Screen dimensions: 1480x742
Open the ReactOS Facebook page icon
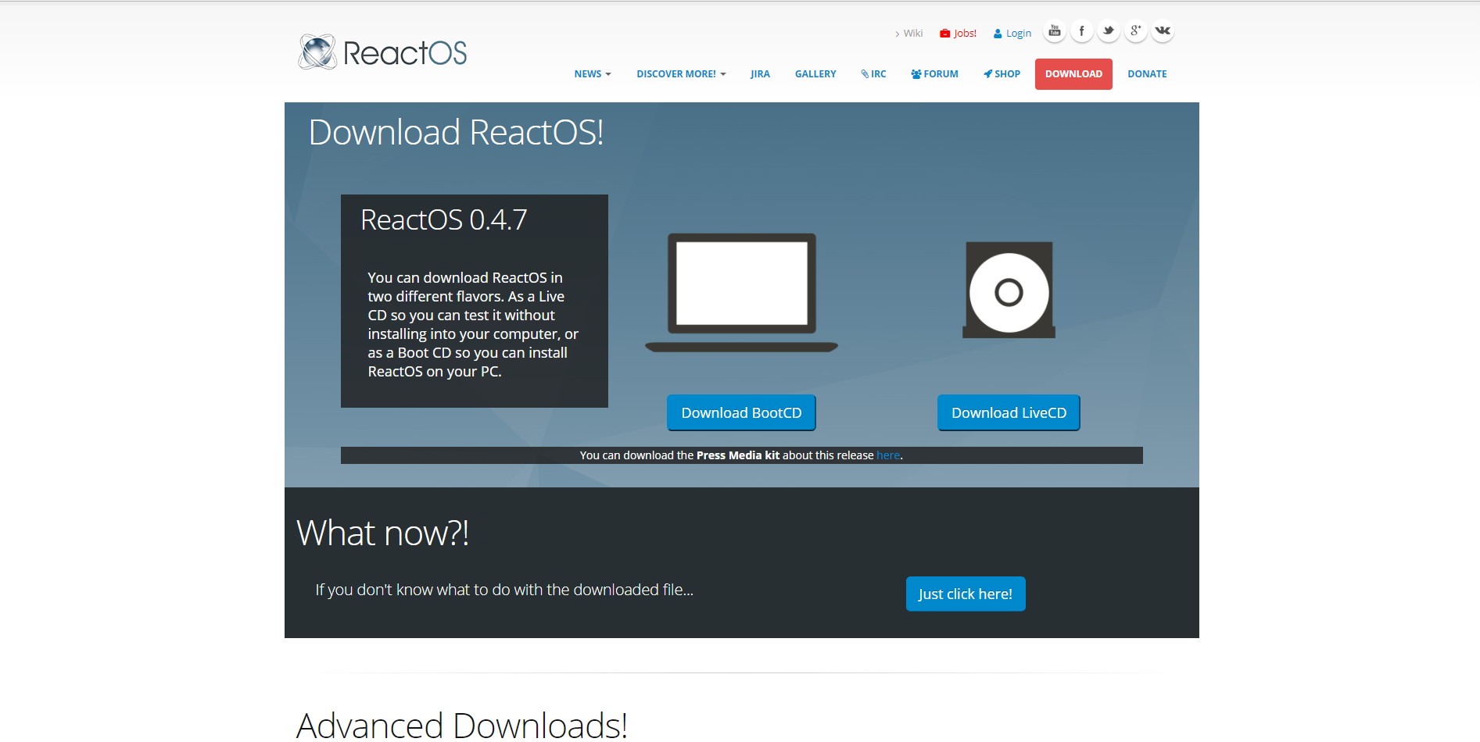(x=1082, y=31)
